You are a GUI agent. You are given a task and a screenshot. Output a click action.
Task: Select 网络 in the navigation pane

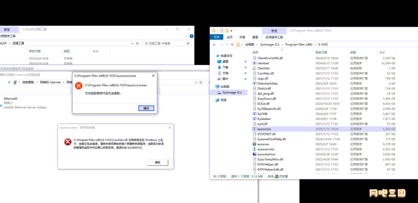(x=223, y=100)
